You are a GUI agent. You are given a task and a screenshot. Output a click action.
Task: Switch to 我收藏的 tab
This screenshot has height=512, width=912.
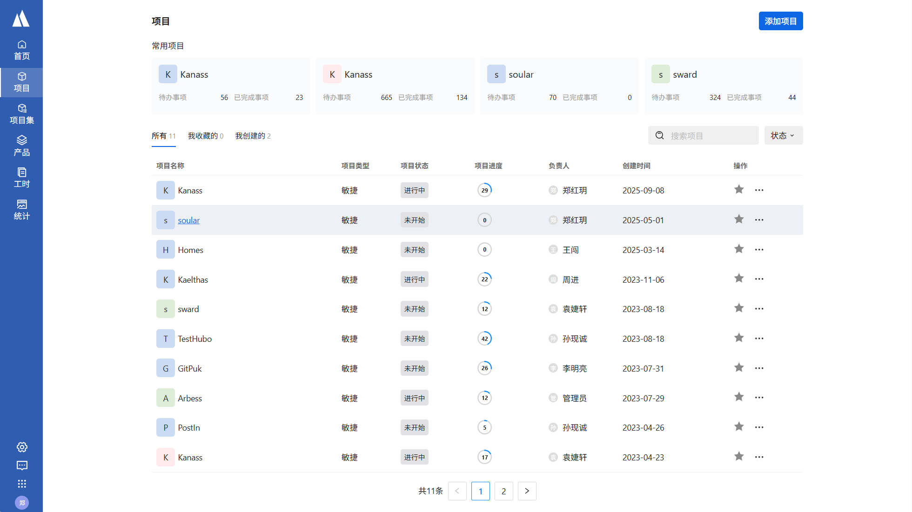[205, 136]
